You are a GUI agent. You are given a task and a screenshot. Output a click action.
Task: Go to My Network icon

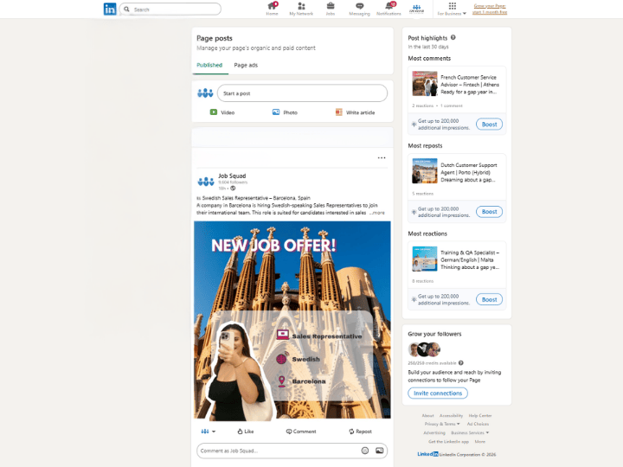(x=301, y=7)
